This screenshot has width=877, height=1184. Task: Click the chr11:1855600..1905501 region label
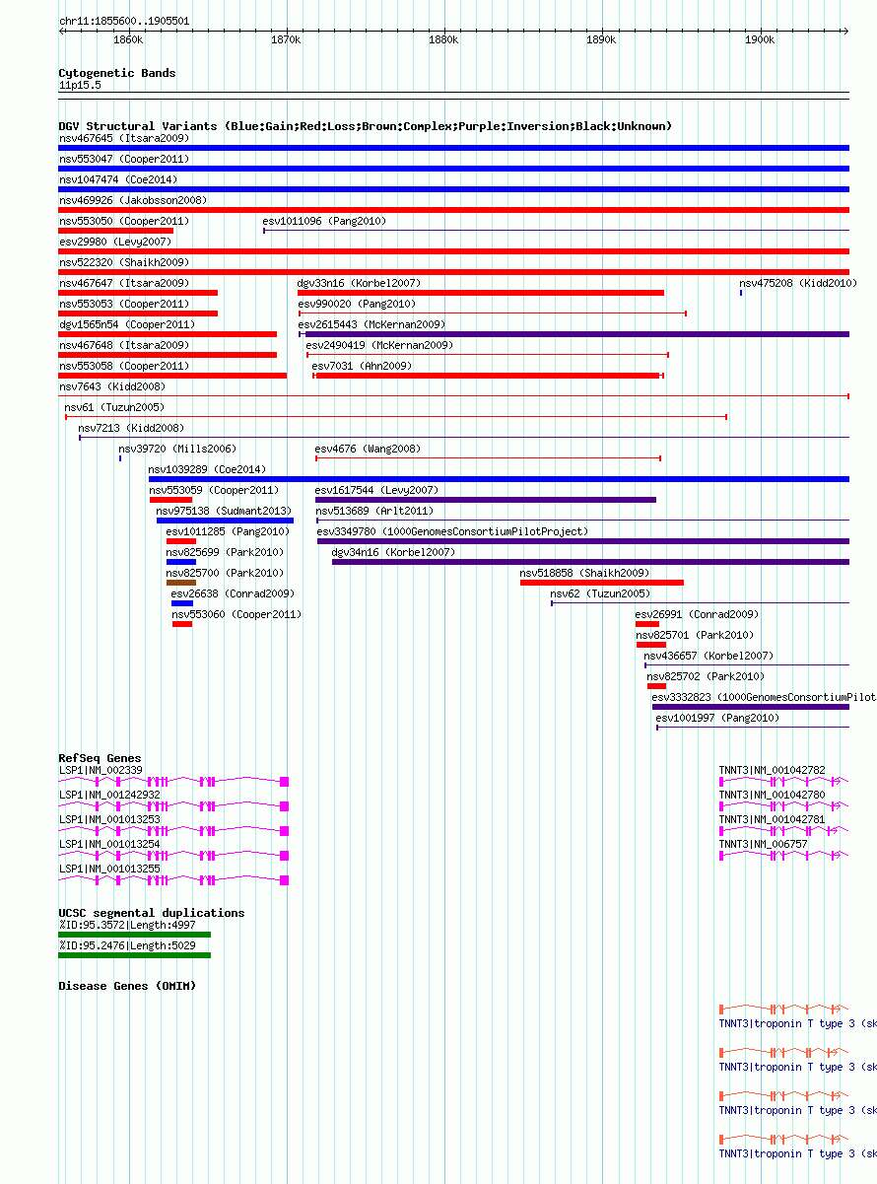tap(124, 21)
